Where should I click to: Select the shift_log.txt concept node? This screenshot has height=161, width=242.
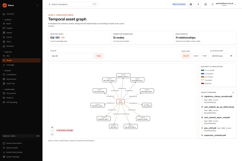(113, 126)
